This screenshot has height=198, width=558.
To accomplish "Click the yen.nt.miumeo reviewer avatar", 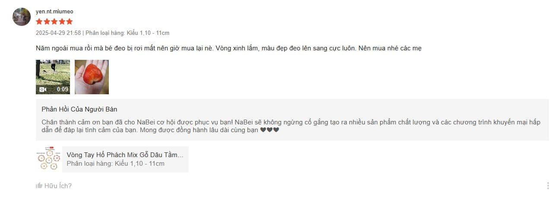I will click(x=22, y=17).
